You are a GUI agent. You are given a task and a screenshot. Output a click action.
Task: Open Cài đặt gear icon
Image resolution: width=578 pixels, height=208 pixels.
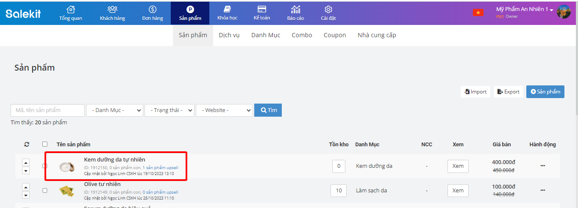[328, 9]
